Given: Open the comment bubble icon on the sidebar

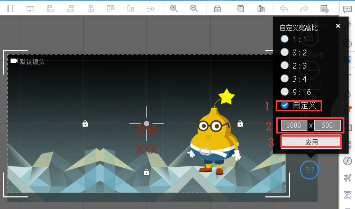Looking at the screenshot, I should [x=347, y=9].
